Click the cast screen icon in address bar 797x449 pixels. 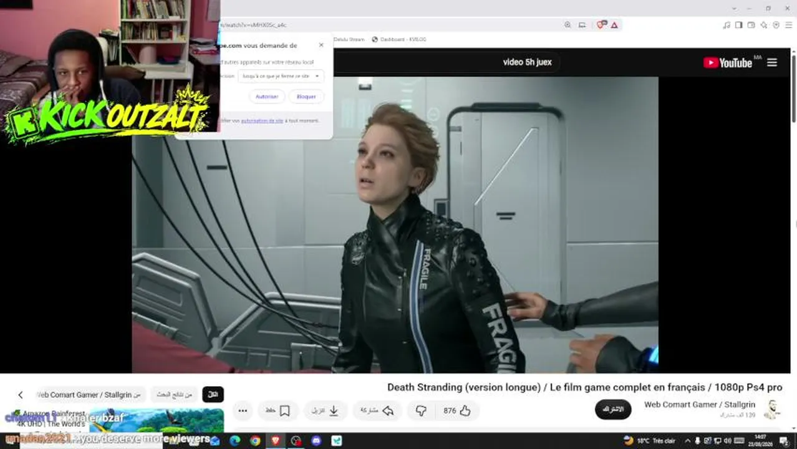582,25
